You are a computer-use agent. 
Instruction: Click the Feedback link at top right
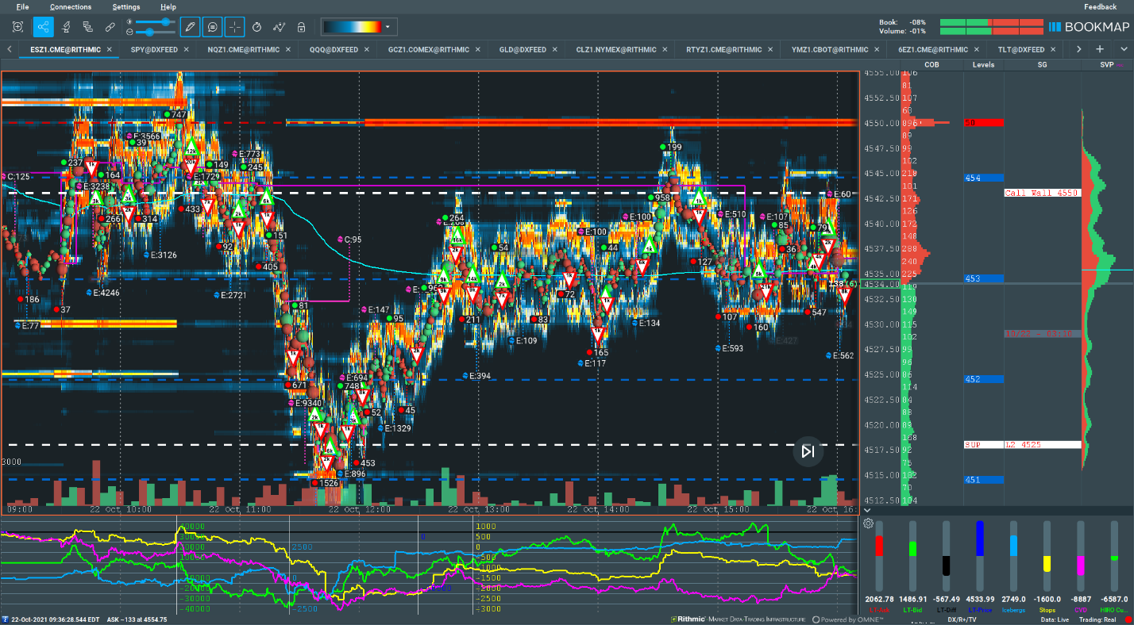click(1101, 6)
